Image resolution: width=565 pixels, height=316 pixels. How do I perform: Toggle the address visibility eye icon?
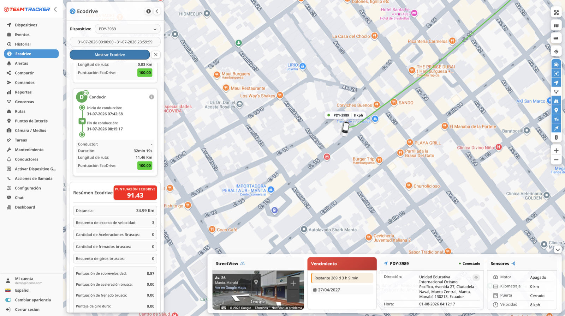[x=476, y=278]
